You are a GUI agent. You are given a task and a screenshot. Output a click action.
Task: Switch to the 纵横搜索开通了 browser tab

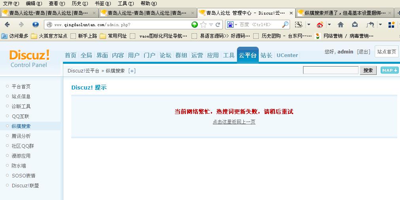click(x=345, y=13)
